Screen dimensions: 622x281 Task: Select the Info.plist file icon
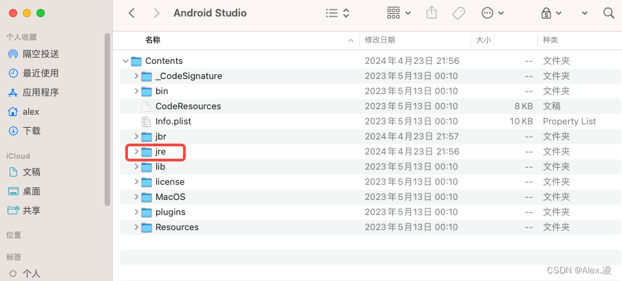[147, 122]
